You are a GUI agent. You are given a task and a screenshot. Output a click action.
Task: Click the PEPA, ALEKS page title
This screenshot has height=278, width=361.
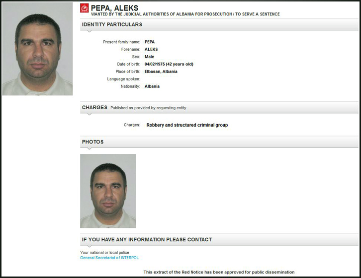coord(115,8)
